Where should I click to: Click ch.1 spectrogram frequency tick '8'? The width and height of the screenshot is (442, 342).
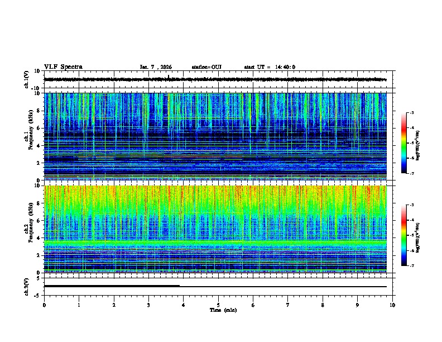click(x=39, y=111)
